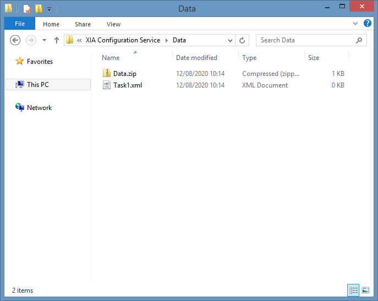This screenshot has width=378, height=301.
Task: Click the Network globe icon
Action: click(x=20, y=107)
